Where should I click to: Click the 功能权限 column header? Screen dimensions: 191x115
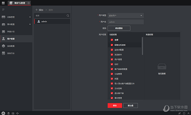tap(126, 35)
